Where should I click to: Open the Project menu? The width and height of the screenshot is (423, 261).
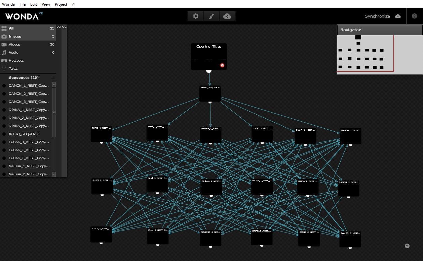[61, 4]
